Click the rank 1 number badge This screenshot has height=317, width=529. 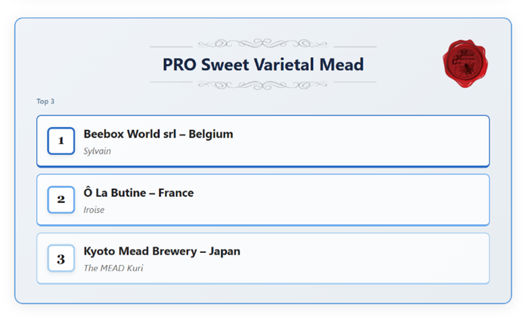[x=61, y=141]
